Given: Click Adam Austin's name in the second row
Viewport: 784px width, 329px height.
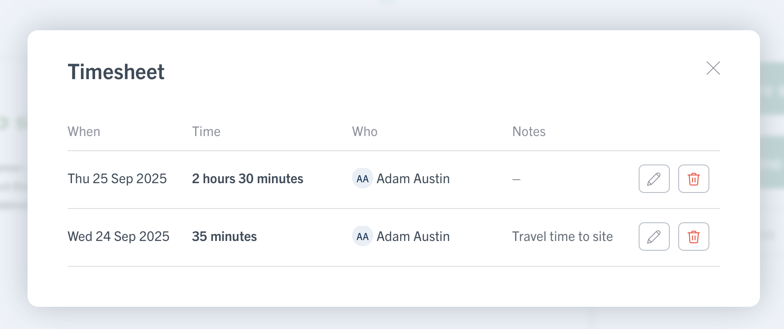Looking at the screenshot, I should (x=413, y=237).
